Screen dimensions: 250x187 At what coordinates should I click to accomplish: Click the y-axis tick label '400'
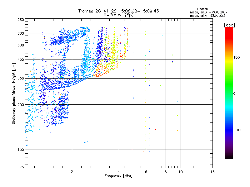click(21, 60)
